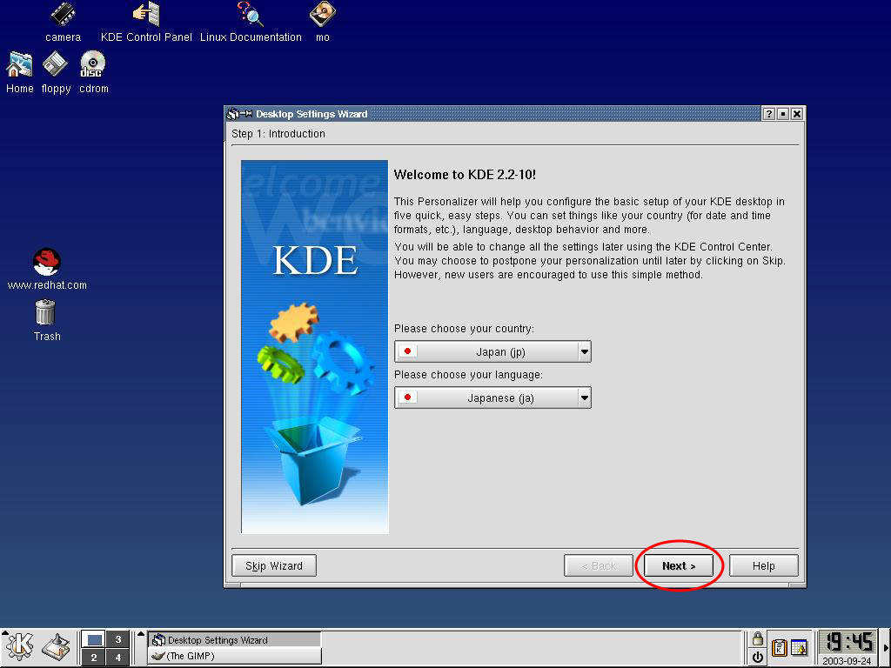Switch to virtual desktop 4
This screenshot has width=891, height=668.
tap(118, 658)
